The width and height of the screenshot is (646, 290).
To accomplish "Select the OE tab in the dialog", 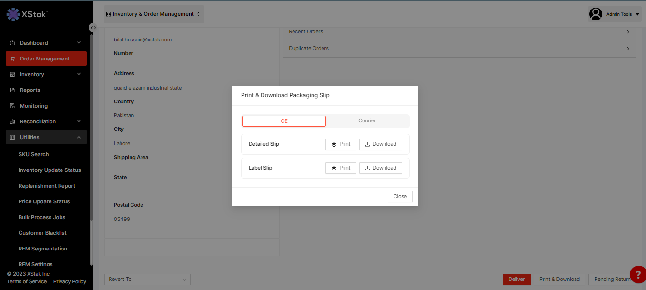I will 284,121.
